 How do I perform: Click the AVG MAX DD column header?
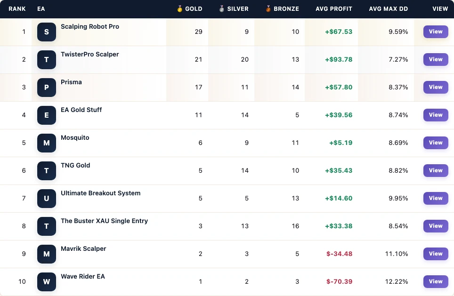pyautogui.click(x=388, y=9)
